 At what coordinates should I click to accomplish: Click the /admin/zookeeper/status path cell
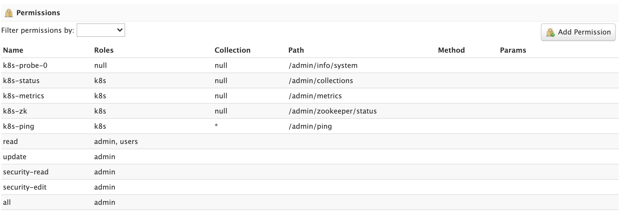[x=333, y=111]
